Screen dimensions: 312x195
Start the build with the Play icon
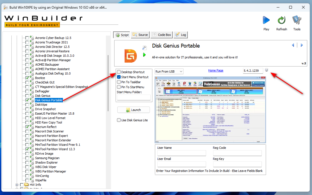pyautogui.click(x=266, y=20)
